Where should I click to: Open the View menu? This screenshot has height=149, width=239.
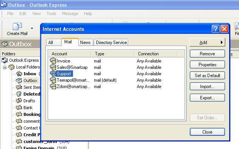(36, 14)
